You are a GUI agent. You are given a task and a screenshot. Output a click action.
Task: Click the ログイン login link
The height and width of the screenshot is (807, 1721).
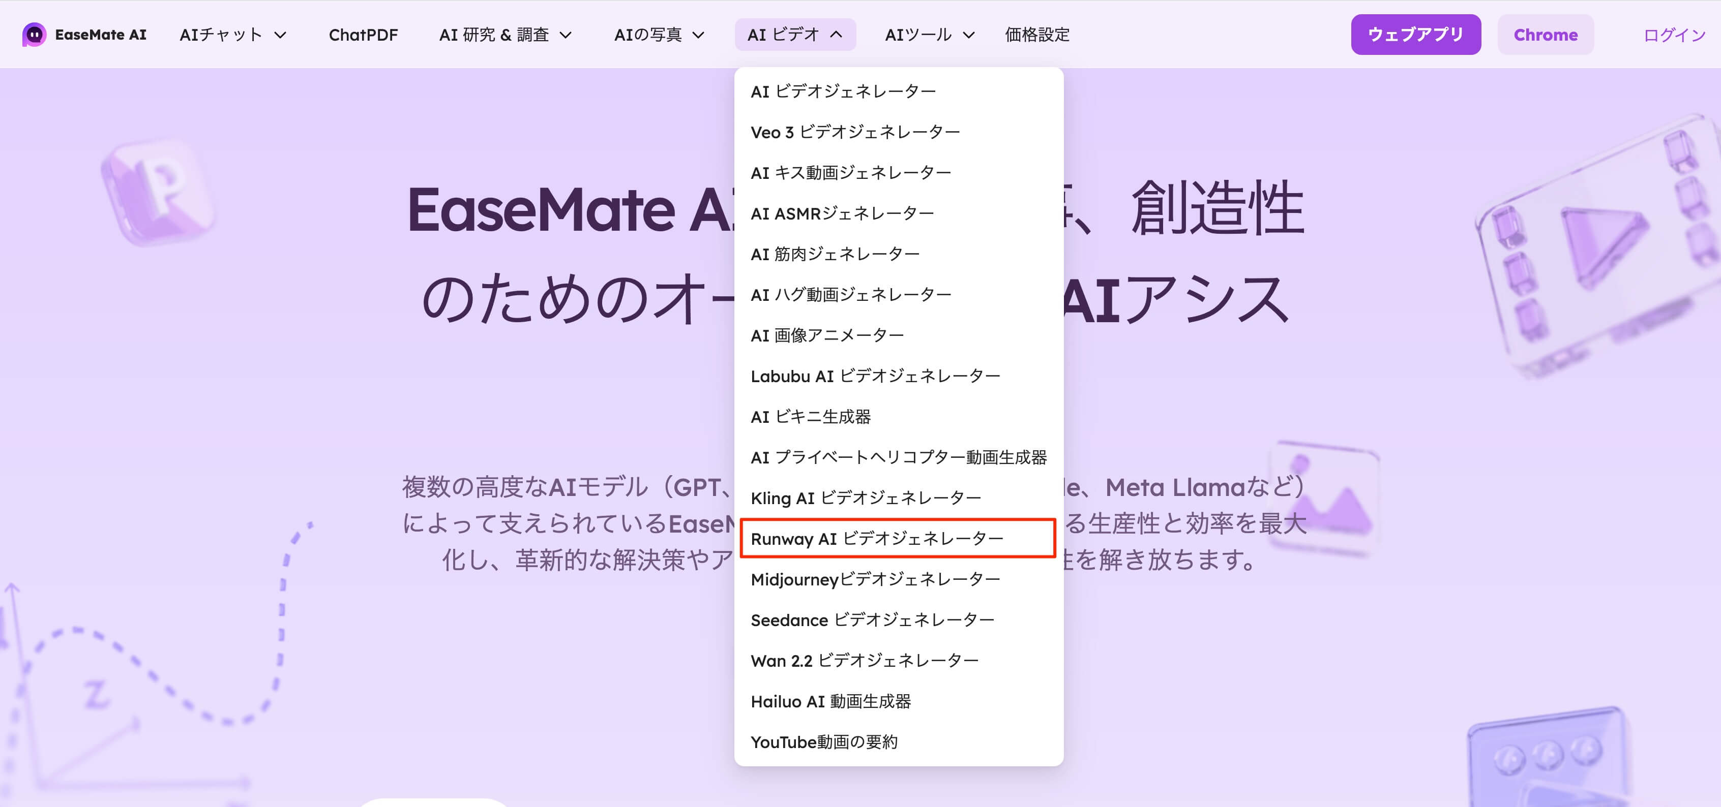(1674, 35)
